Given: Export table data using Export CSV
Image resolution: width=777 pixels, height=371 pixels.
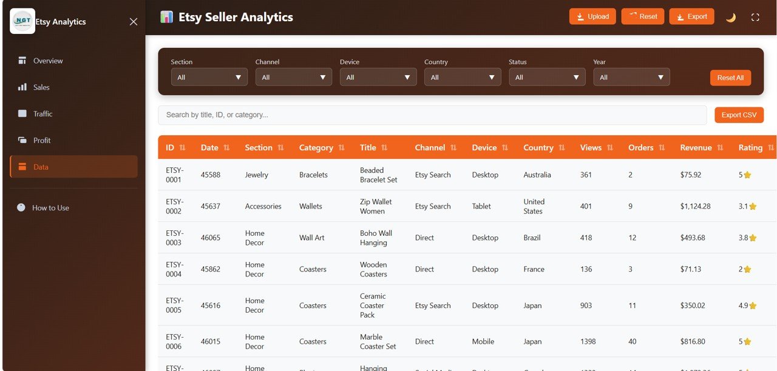Looking at the screenshot, I should pyautogui.click(x=739, y=115).
